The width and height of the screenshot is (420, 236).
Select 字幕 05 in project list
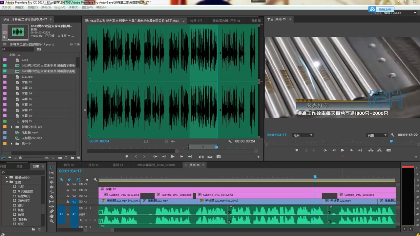tap(27, 99)
